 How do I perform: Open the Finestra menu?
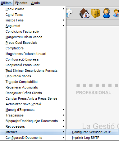(x=21, y=3)
